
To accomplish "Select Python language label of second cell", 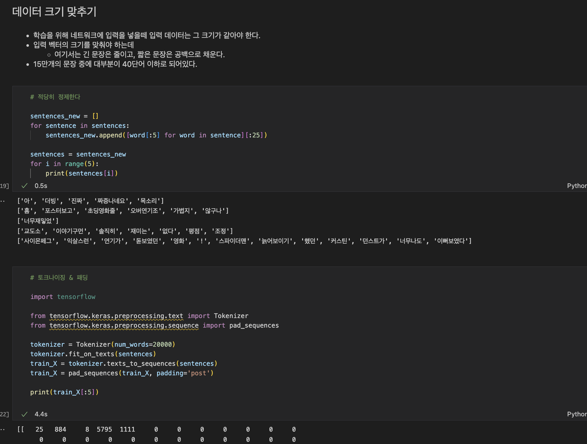I will tap(577, 414).
